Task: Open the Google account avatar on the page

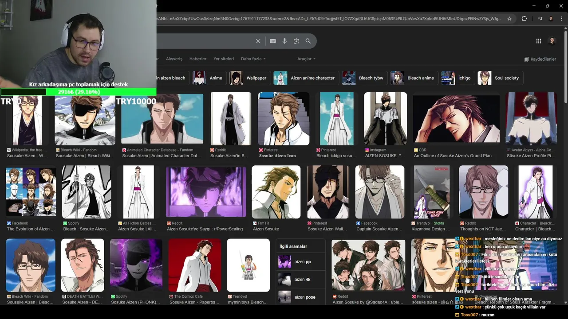Action: [x=552, y=41]
